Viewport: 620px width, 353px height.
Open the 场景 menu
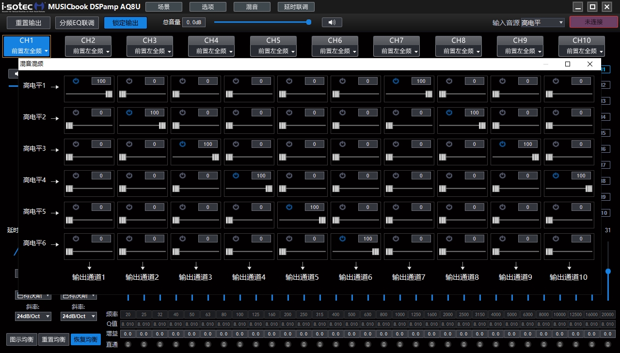tap(164, 7)
